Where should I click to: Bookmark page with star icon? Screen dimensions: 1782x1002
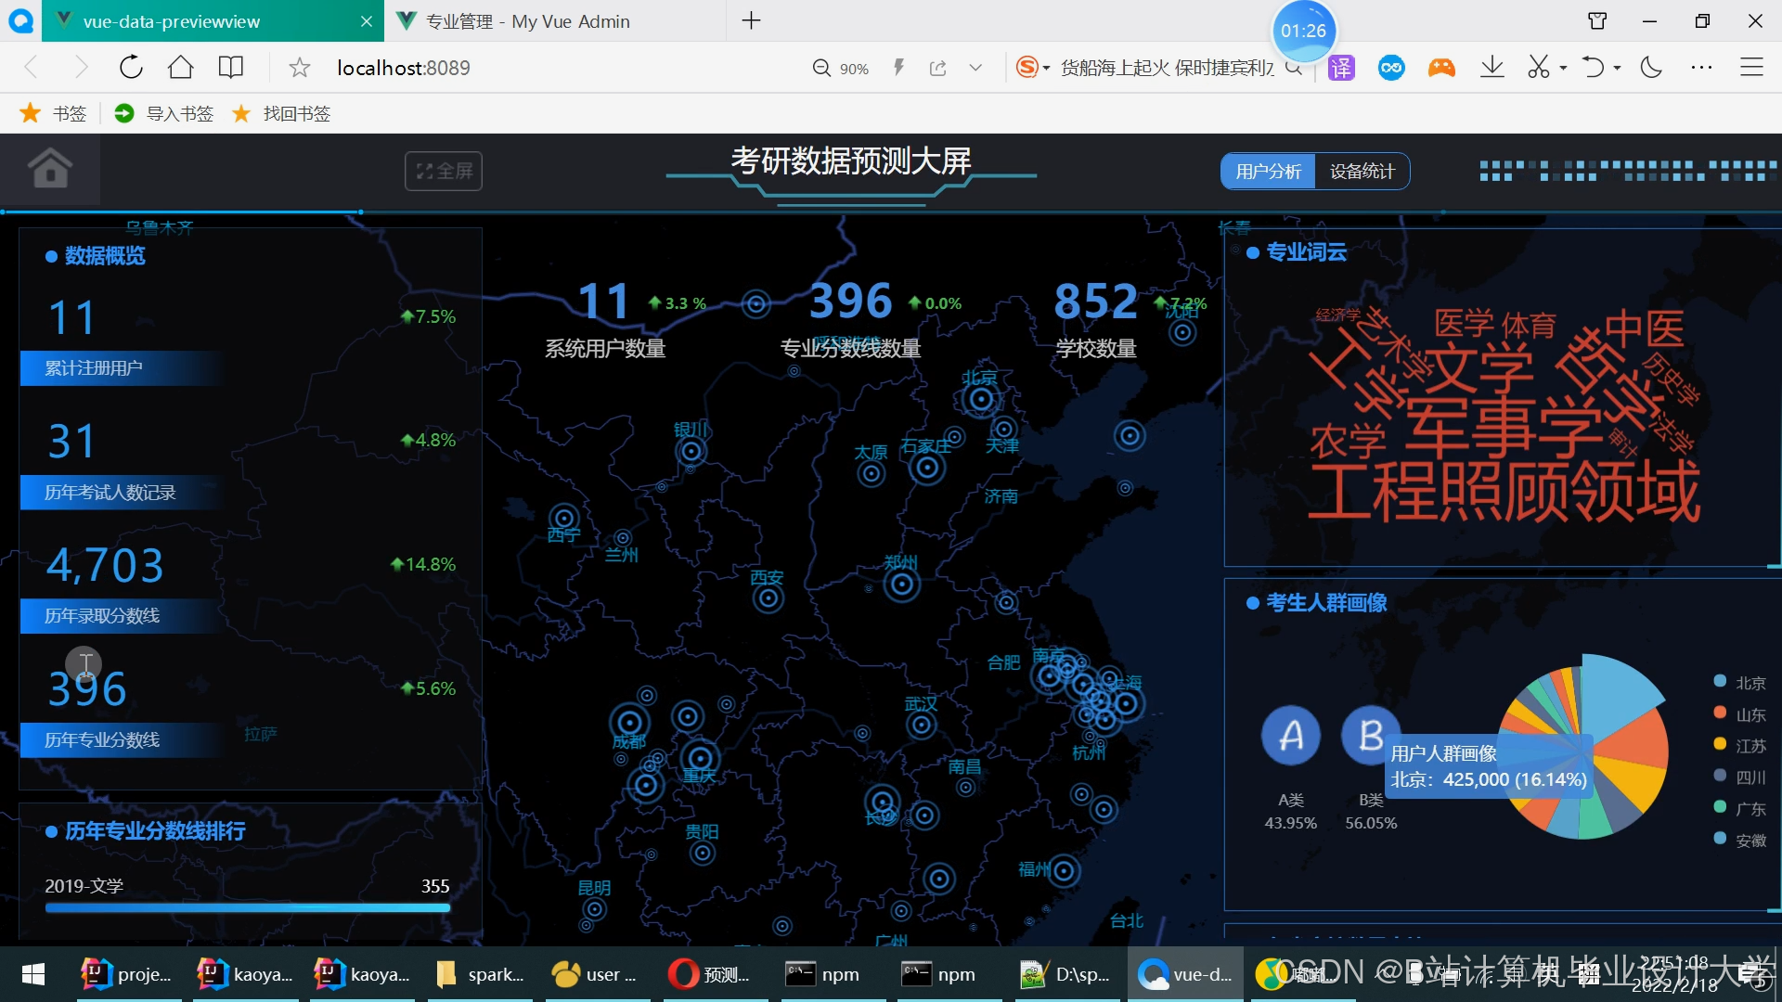[299, 68]
